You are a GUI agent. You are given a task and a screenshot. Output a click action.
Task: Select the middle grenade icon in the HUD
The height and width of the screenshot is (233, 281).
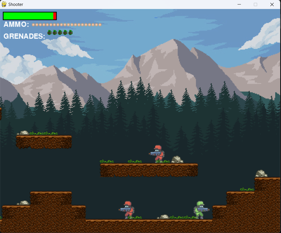60,32
